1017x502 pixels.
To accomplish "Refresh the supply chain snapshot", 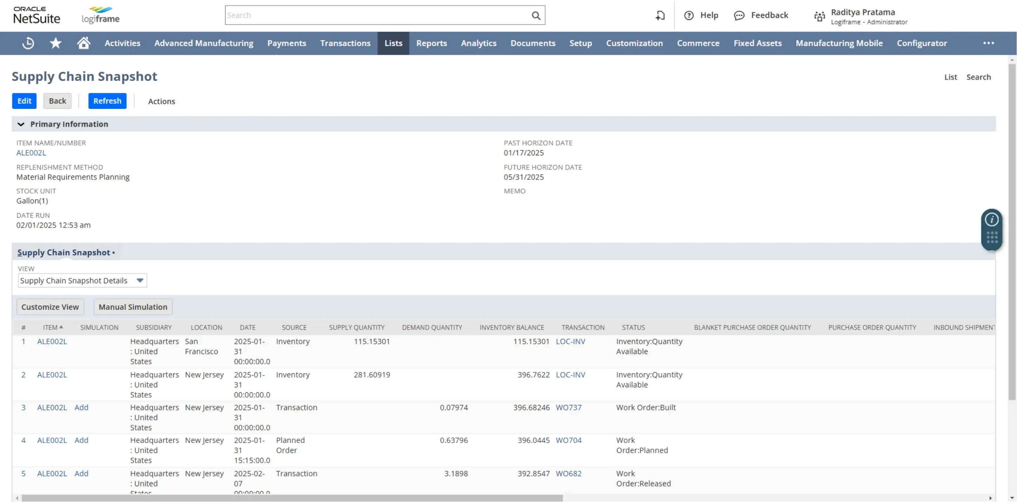I will (x=107, y=101).
